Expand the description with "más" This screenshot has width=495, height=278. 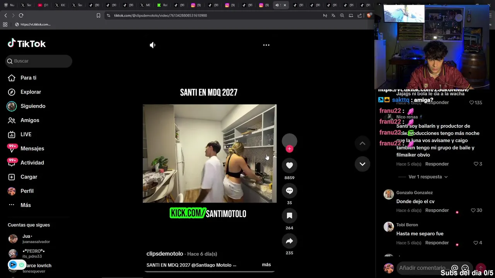[266, 265]
